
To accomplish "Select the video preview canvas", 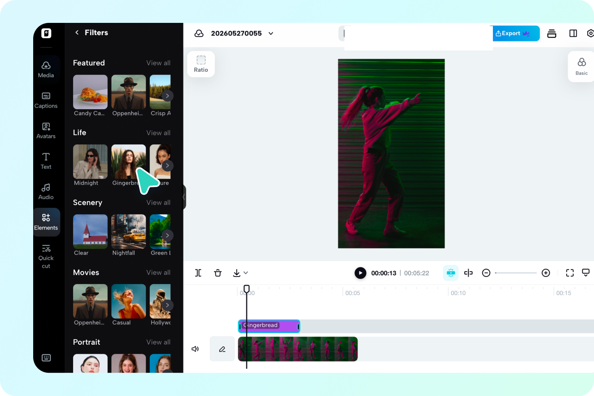I will click(391, 153).
